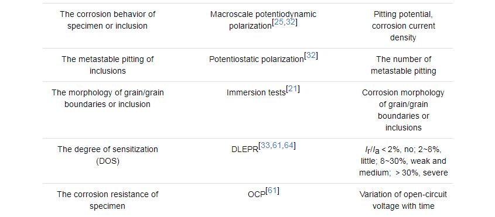Click the OCP method label
The width and height of the screenshot is (495, 217).
pos(257,195)
